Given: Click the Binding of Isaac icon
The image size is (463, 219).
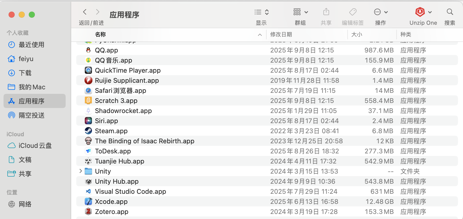Looking at the screenshot, I should click(88, 141).
